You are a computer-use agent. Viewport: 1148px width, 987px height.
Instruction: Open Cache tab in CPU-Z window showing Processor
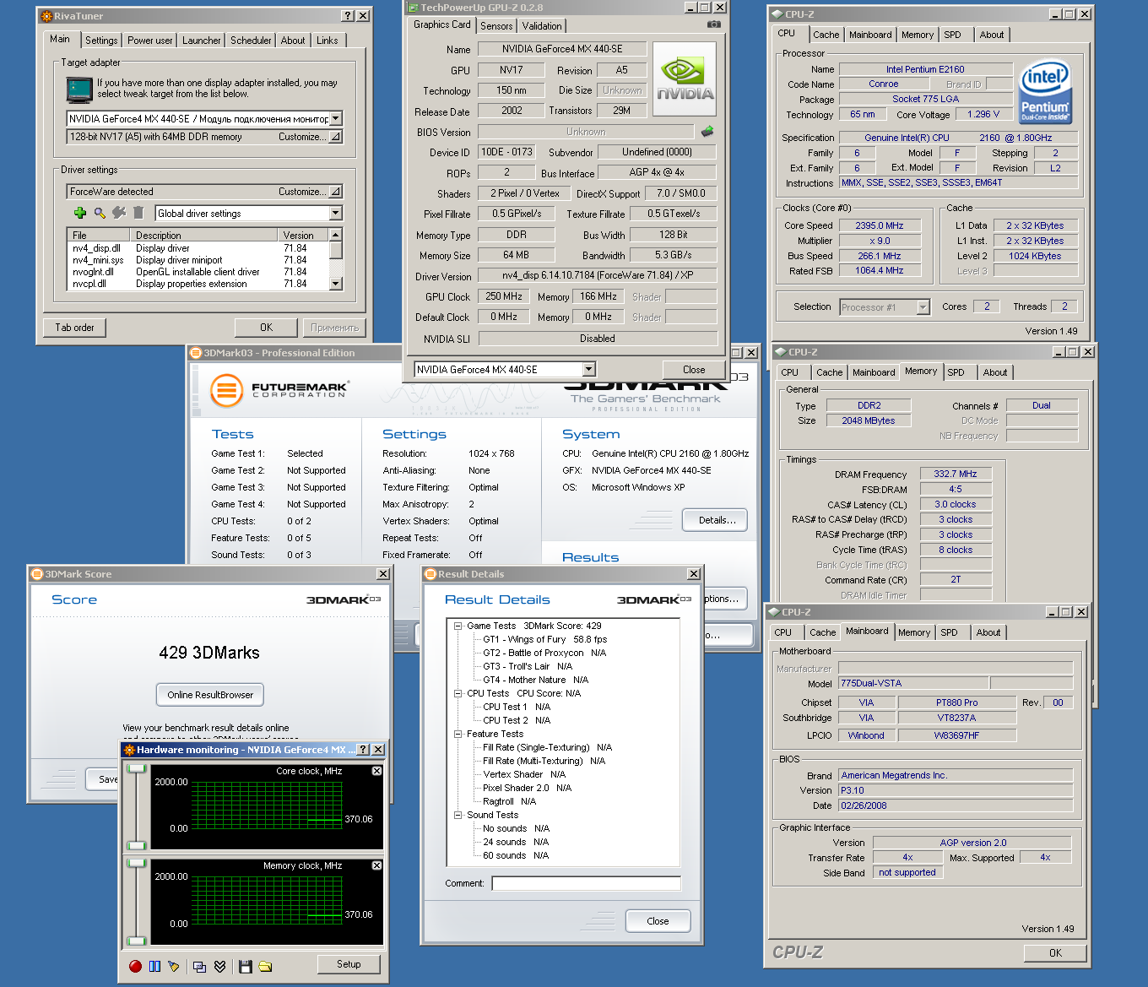point(826,35)
